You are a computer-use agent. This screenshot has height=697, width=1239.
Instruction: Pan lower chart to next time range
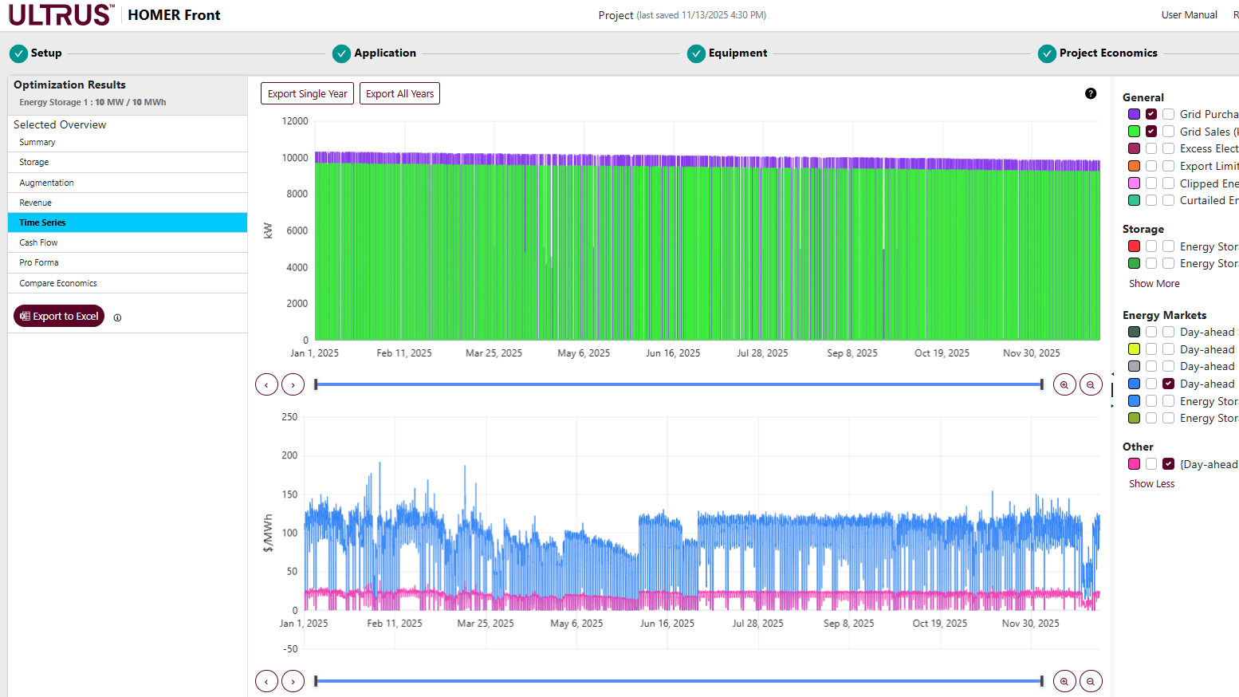293,681
